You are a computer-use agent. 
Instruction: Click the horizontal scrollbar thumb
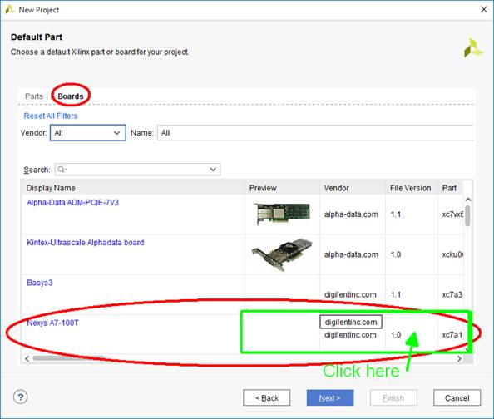(x=68, y=358)
